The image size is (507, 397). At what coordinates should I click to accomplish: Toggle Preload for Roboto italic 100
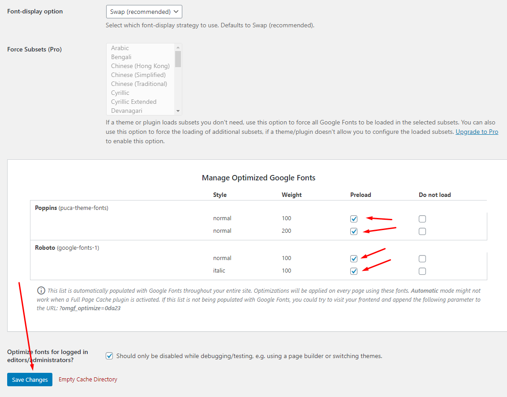tap(354, 271)
